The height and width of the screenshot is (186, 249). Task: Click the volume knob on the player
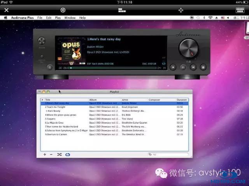point(188,48)
